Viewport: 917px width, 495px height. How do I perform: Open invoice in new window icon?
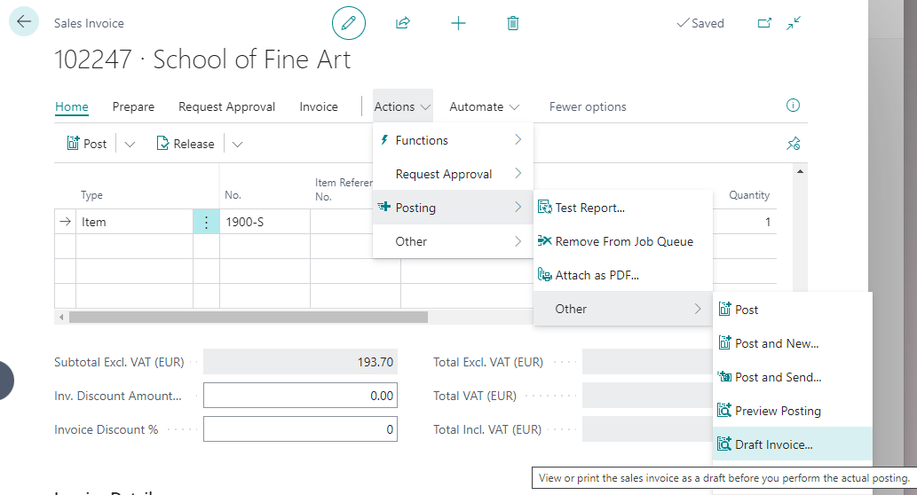click(x=764, y=23)
